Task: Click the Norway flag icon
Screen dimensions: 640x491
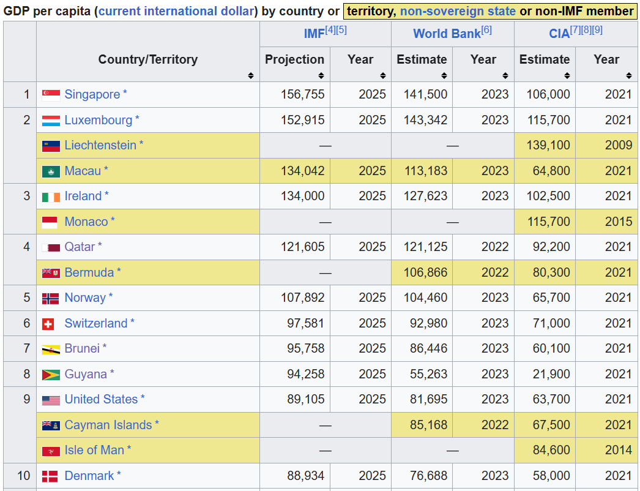Action: click(50, 299)
